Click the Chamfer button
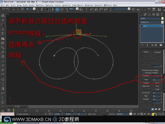Image resolution: width=165 pixels, height=124 pixels. (x=146, y=99)
